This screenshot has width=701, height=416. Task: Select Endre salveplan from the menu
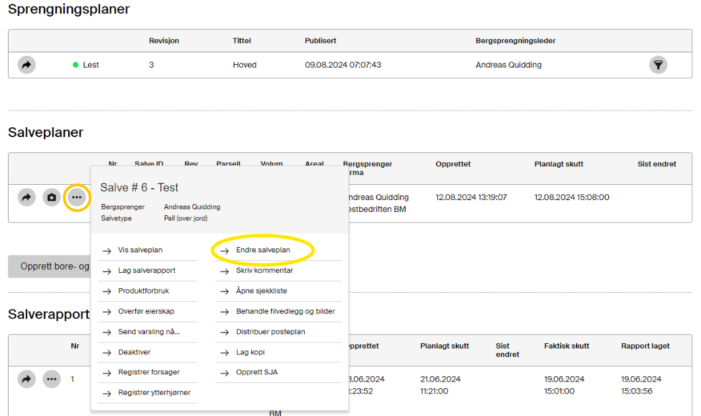tap(263, 250)
